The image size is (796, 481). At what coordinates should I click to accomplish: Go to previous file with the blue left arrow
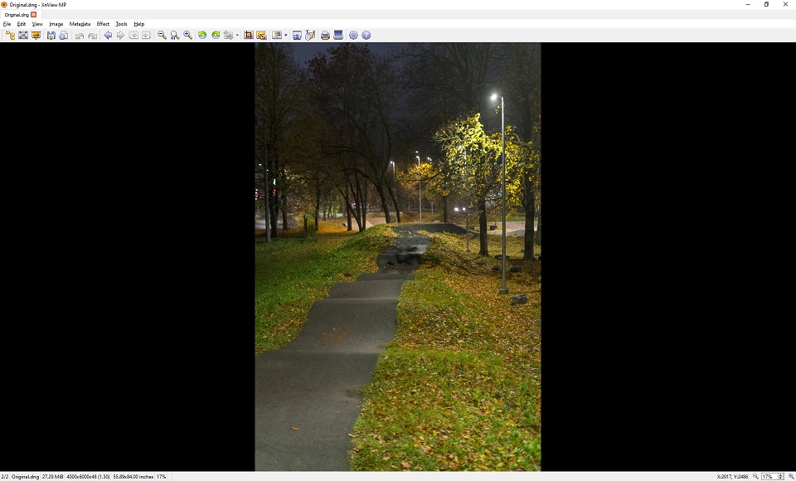tap(108, 35)
